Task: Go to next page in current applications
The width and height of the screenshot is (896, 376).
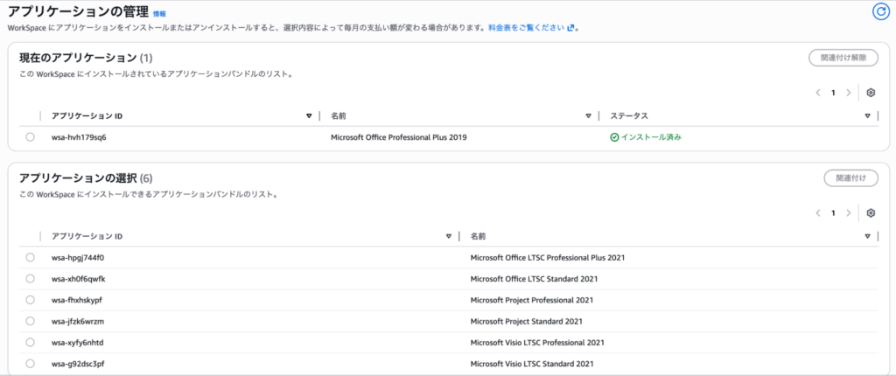Action: pyautogui.click(x=849, y=93)
